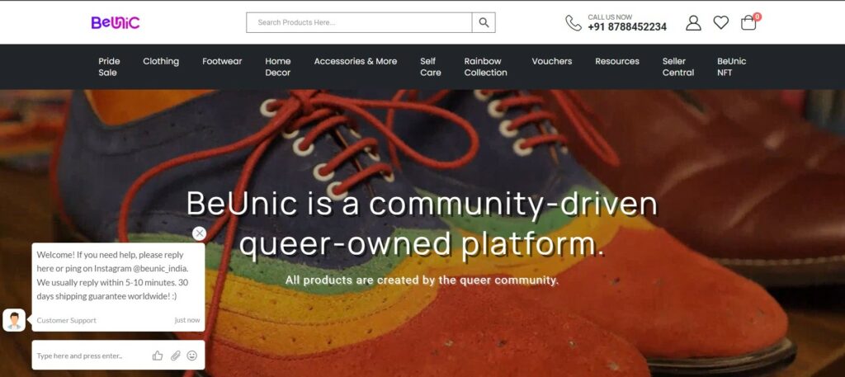Open the Self Care menu
This screenshot has height=377, width=845.
[x=430, y=67]
